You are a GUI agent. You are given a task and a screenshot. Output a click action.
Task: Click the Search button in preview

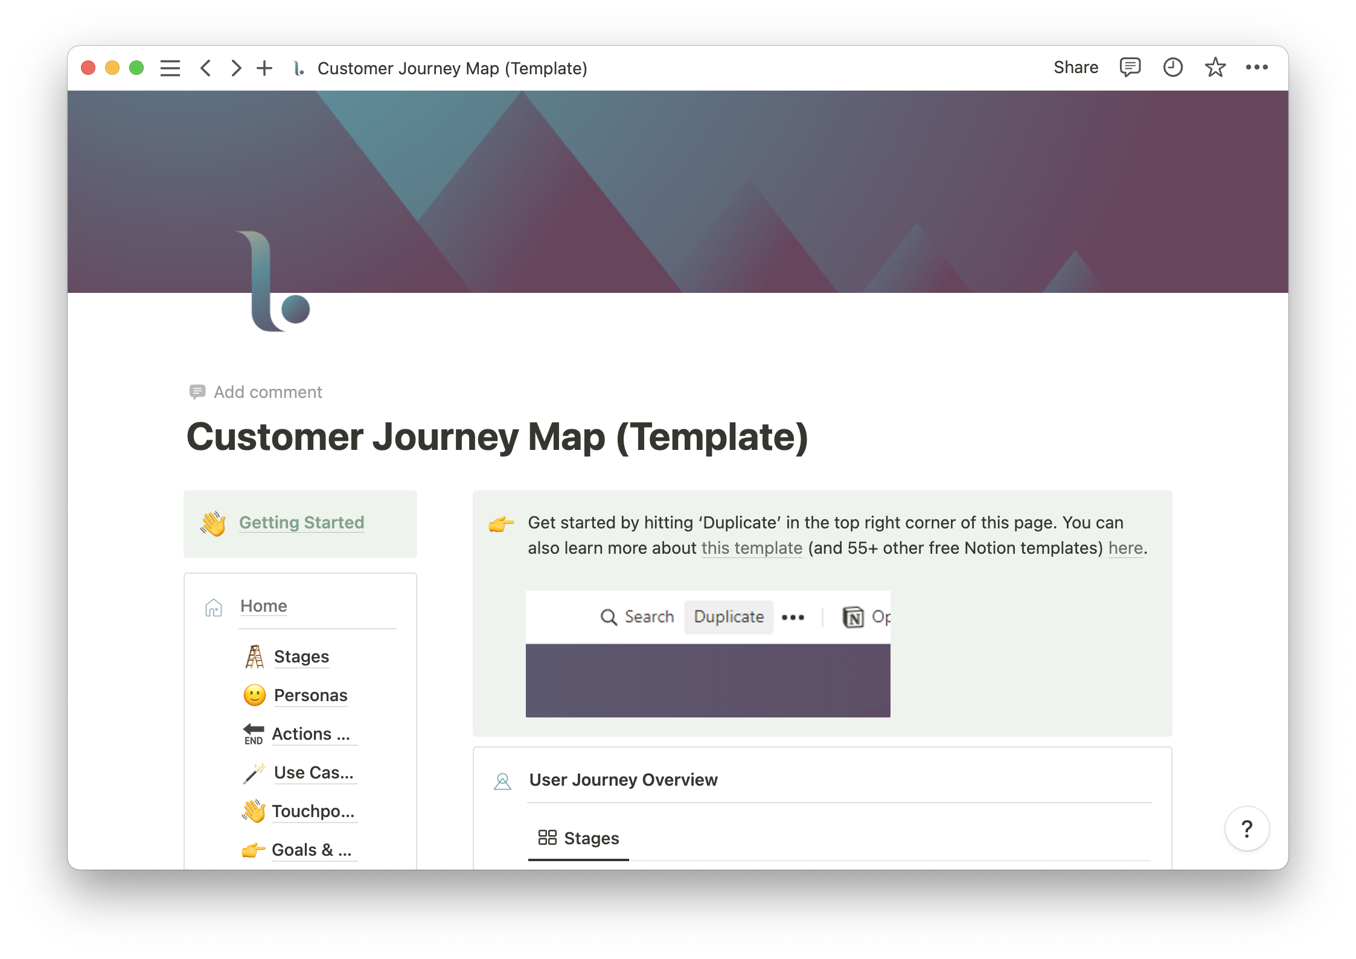[x=638, y=615]
